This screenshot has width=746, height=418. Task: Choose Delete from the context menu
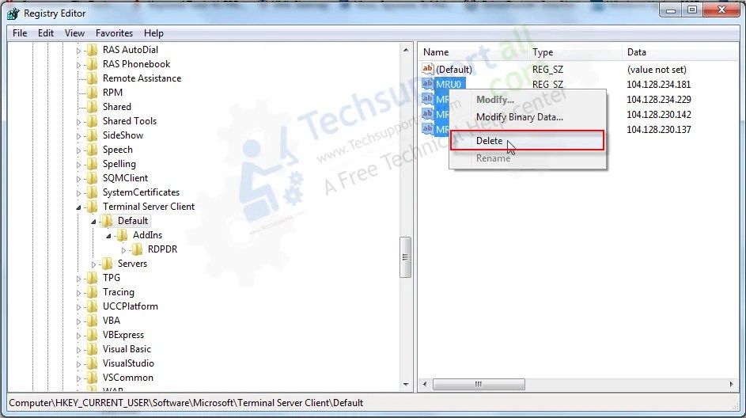click(527, 141)
